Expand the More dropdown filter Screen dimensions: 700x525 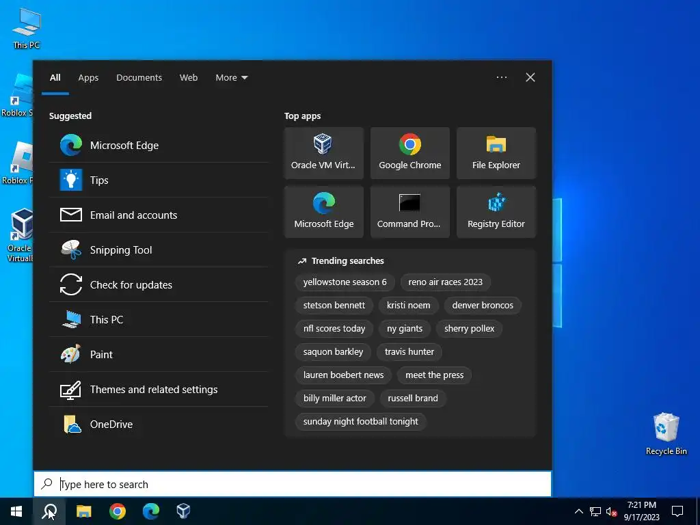[x=231, y=78]
